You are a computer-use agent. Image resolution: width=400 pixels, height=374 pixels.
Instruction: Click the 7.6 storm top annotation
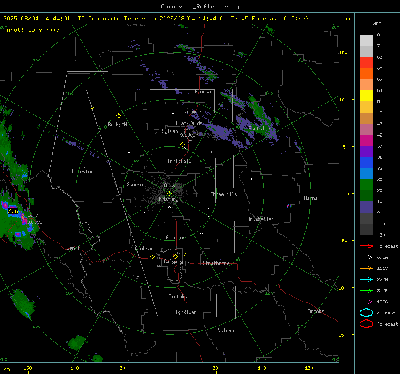pyautogui.click(x=13, y=211)
